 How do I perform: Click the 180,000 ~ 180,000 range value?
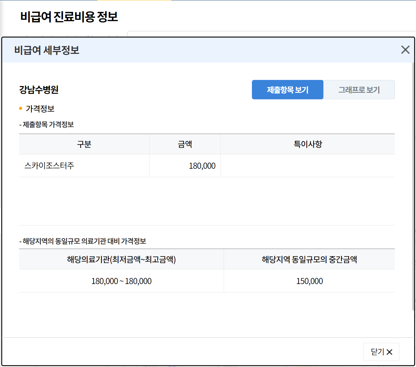coord(122,281)
